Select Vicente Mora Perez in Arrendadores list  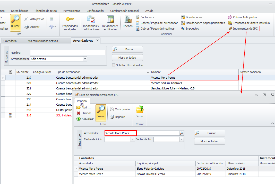194,78
